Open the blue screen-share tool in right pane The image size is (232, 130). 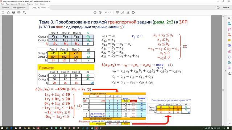coord(229,46)
